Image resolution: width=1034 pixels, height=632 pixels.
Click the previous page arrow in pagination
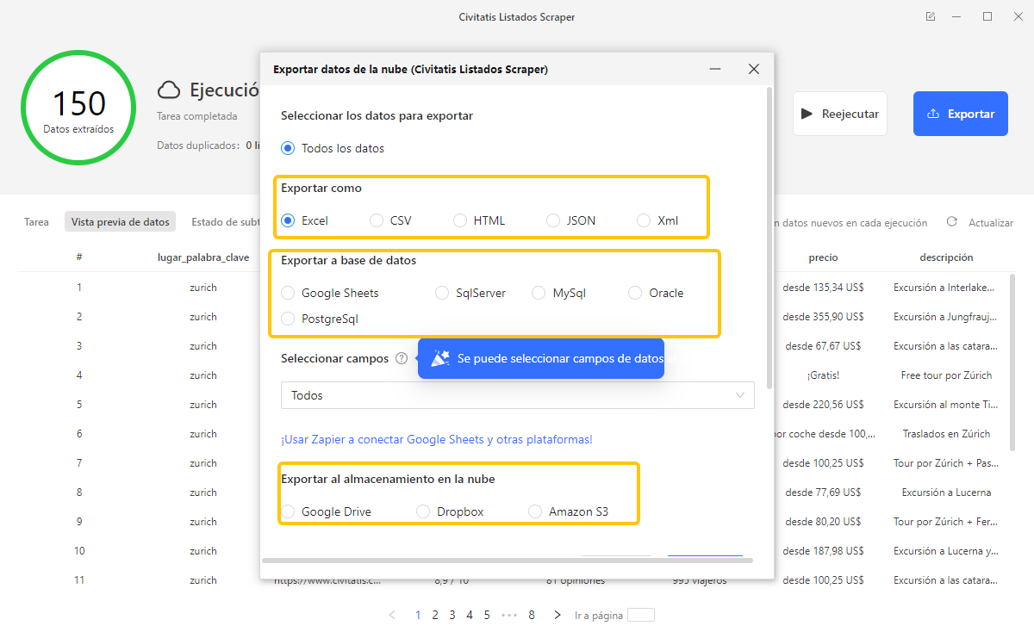pyautogui.click(x=393, y=615)
